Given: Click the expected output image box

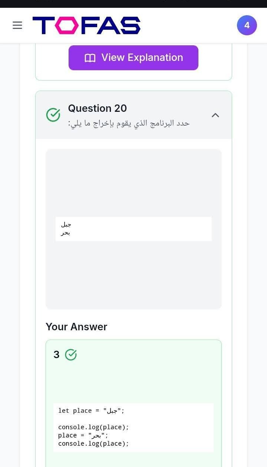Looking at the screenshot, I should (133, 229).
